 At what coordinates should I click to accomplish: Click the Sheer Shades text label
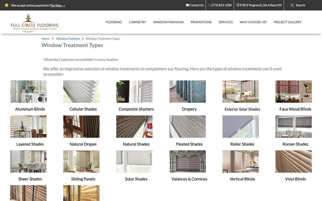(30, 179)
